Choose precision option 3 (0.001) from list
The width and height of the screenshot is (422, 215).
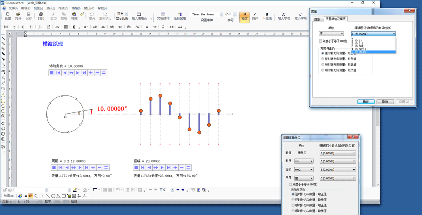360,46
